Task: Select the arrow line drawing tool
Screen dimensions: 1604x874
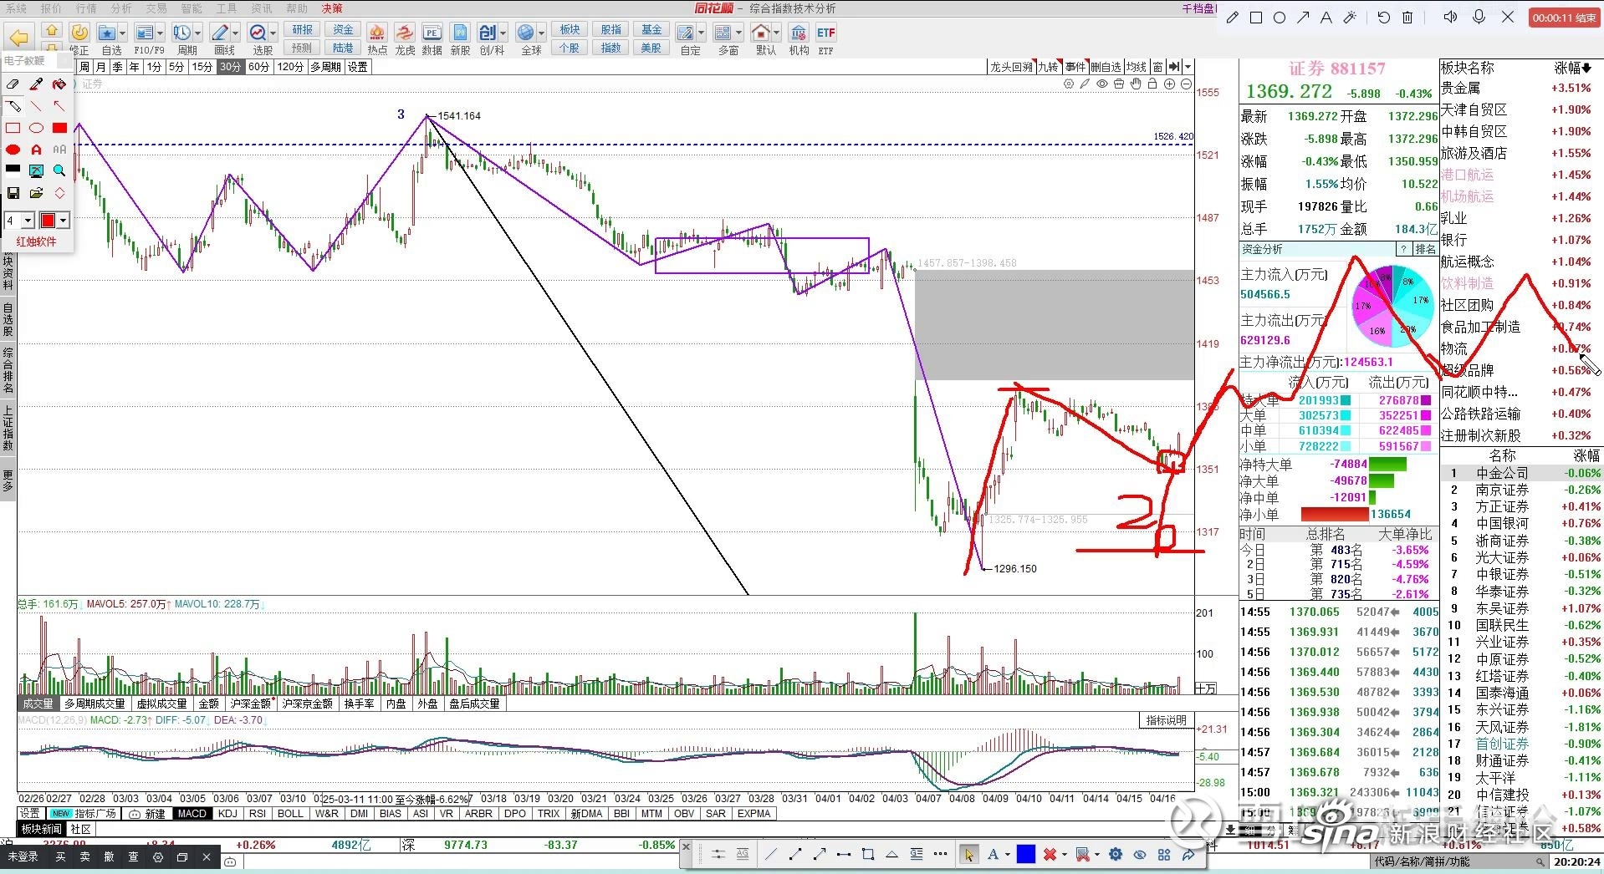Action: (59, 106)
